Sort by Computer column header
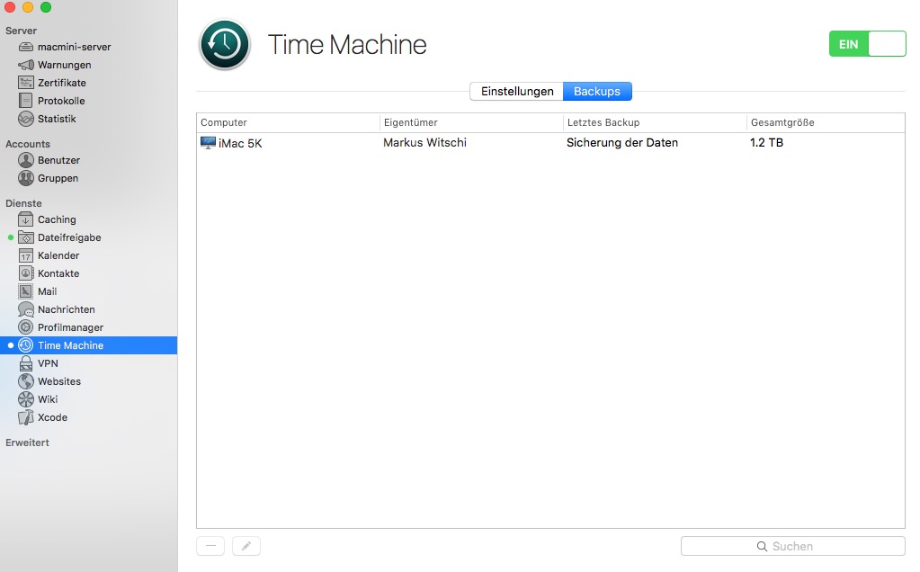Image resolution: width=920 pixels, height=572 pixels. (x=288, y=122)
